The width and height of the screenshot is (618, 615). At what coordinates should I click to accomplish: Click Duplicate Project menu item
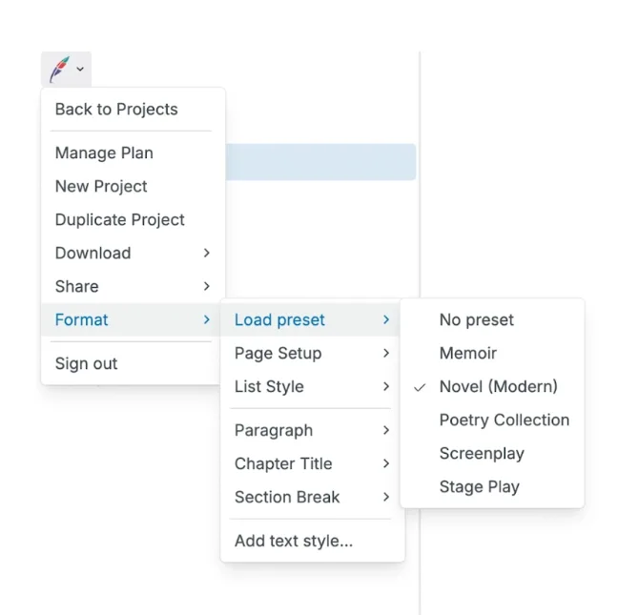[119, 219]
